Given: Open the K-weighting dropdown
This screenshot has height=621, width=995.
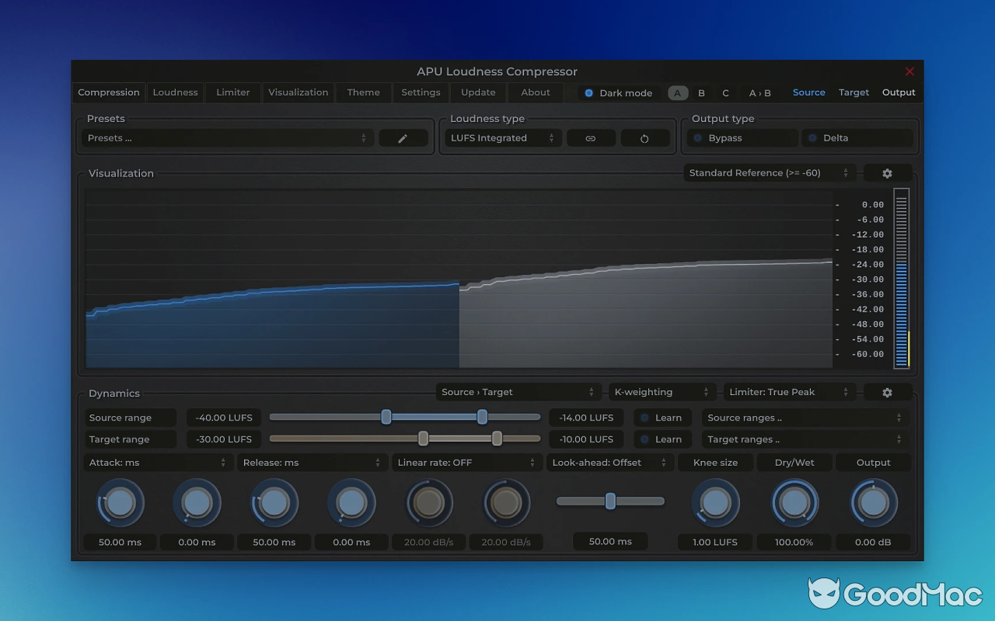Looking at the screenshot, I should 662,391.
